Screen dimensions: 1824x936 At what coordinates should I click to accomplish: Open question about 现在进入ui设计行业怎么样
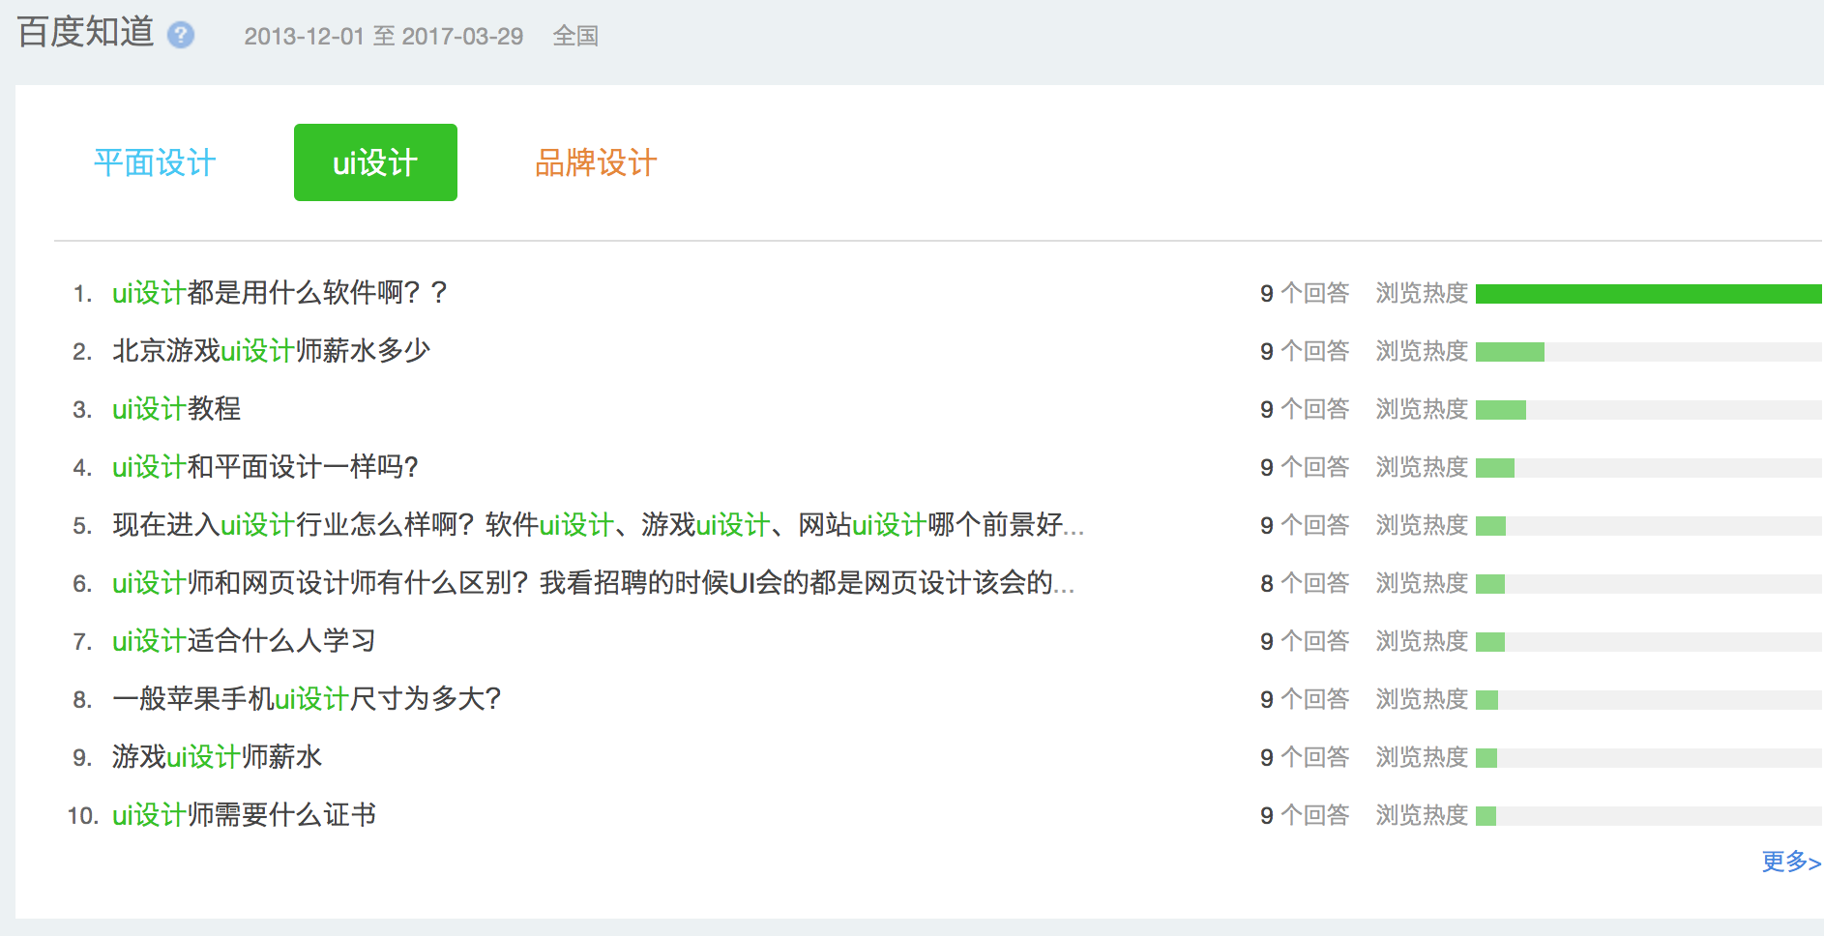598,525
